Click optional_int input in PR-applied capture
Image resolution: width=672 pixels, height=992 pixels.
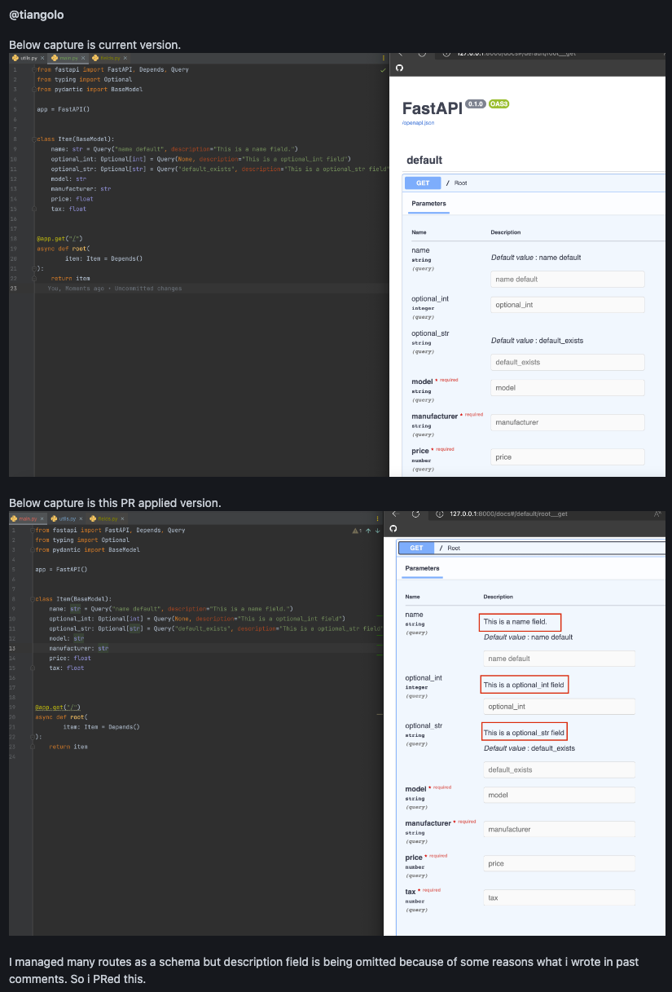pos(559,707)
